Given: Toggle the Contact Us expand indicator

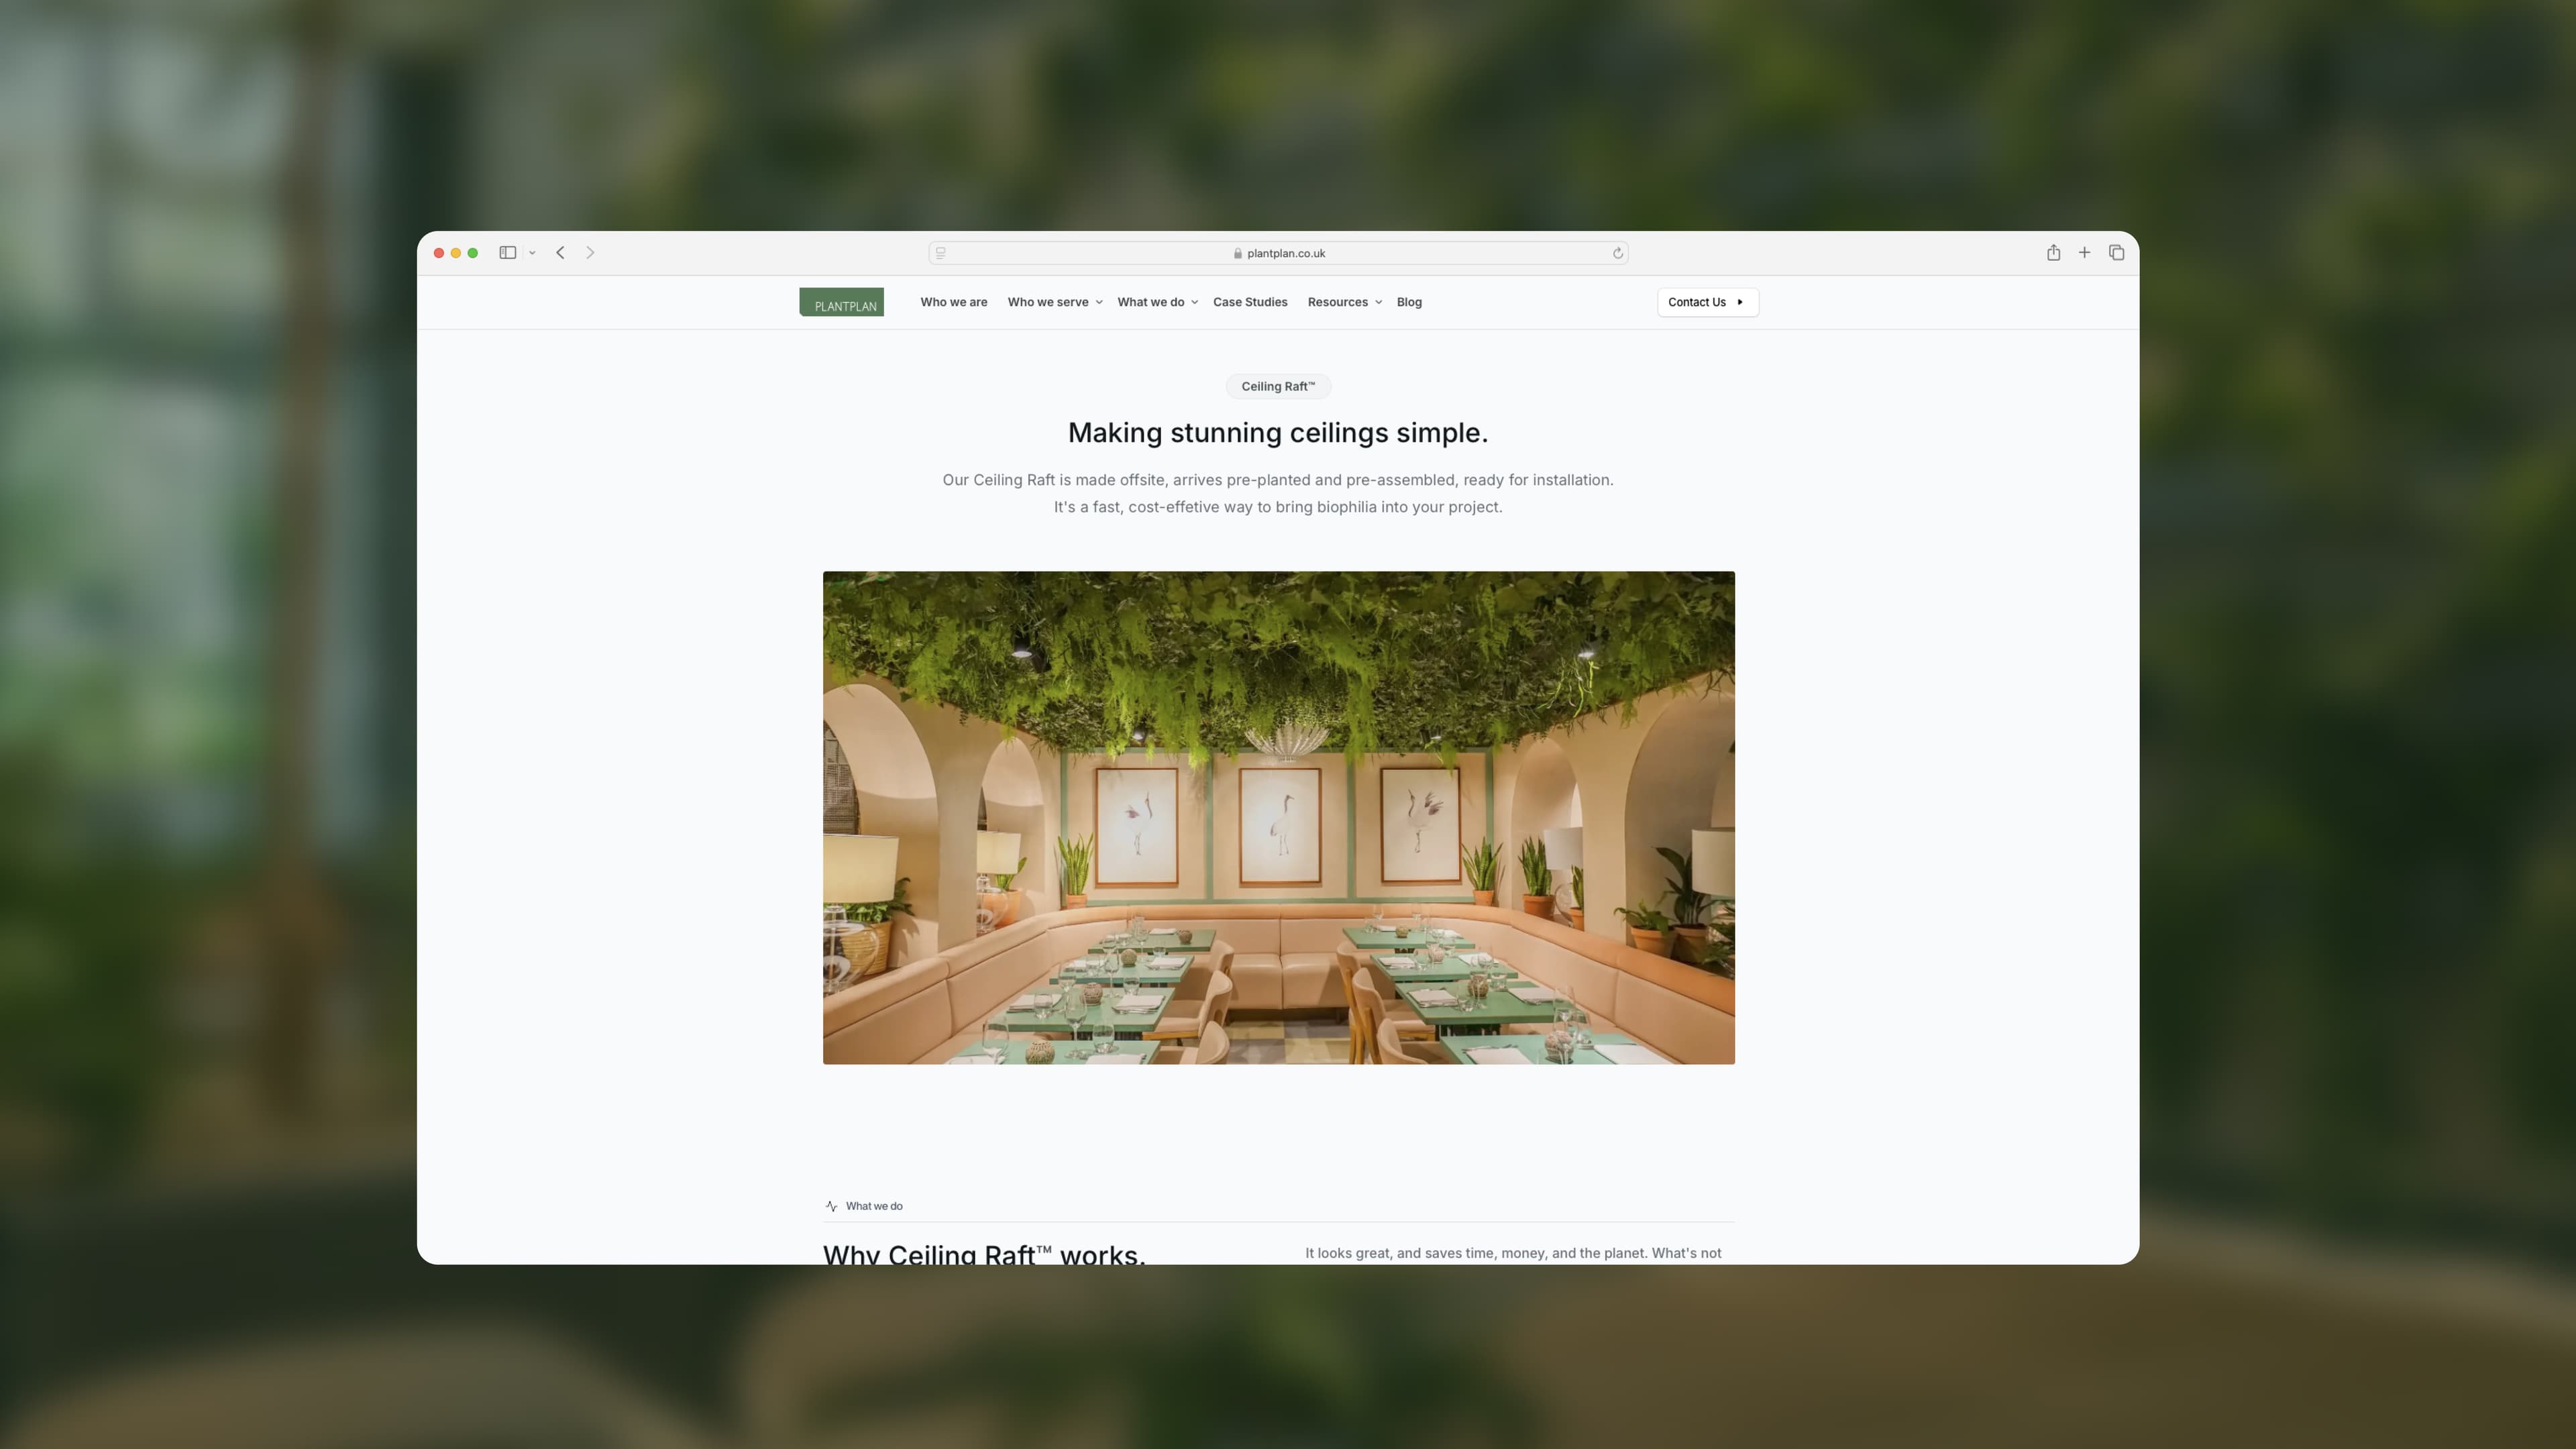Looking at the screenshot, I should 1741,303.
